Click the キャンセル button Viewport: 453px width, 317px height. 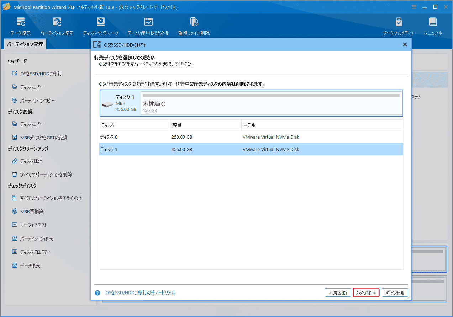tap(395, 293)
